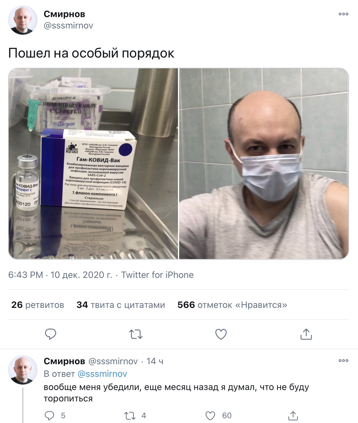Like the main tweet with the heart icon
358x423 pixels.
tap(221, 334)
